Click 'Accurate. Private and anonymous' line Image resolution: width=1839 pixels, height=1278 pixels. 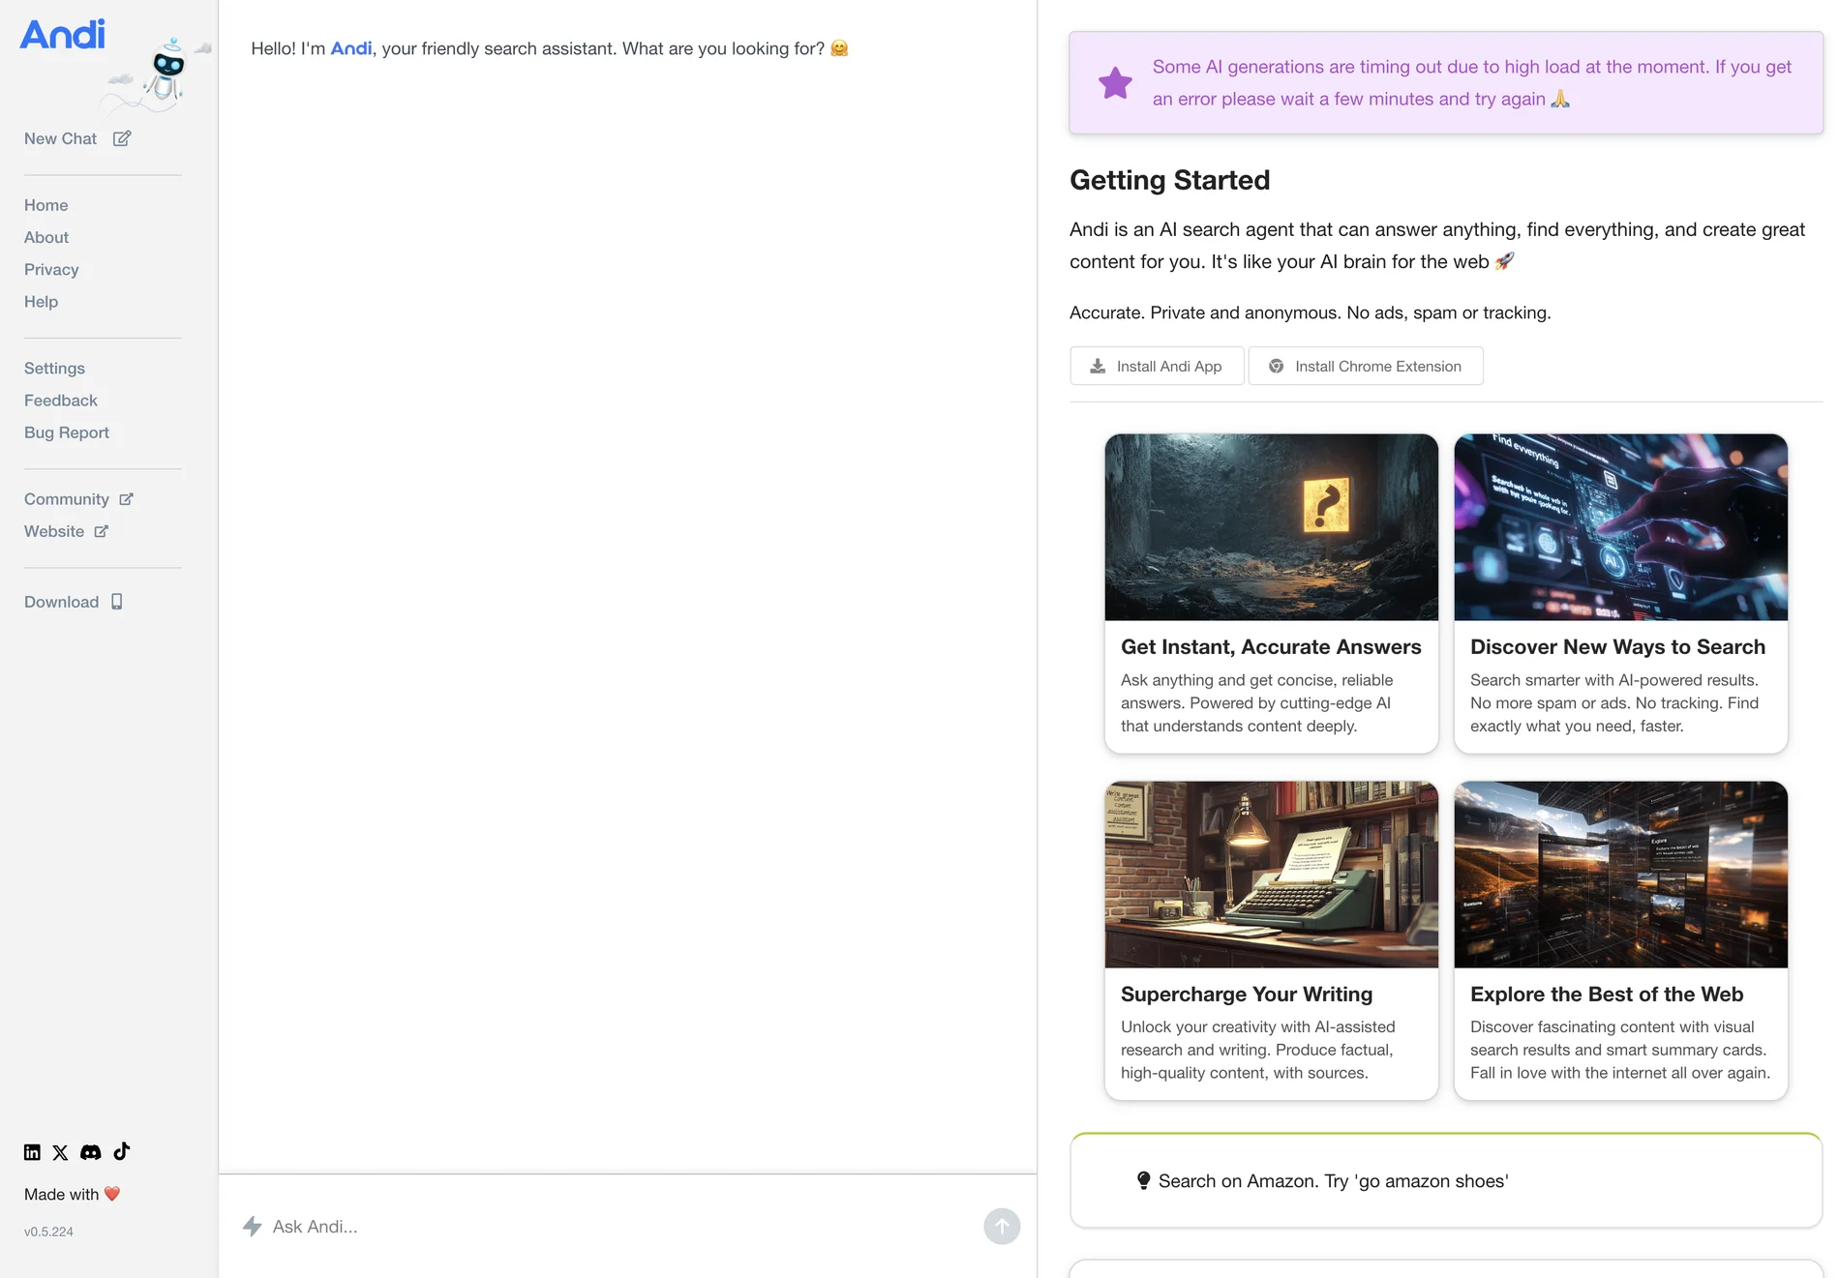[1310, 312]
